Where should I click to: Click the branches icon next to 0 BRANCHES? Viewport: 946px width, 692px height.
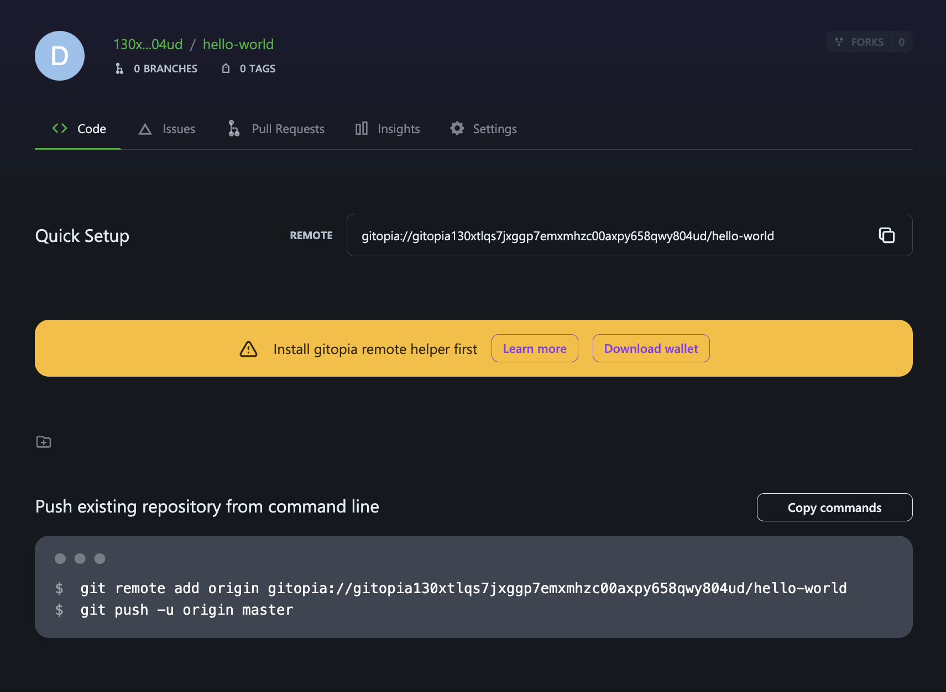coord(119,68)
